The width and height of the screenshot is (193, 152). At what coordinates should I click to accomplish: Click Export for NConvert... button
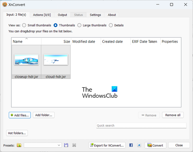coord(107,145)
